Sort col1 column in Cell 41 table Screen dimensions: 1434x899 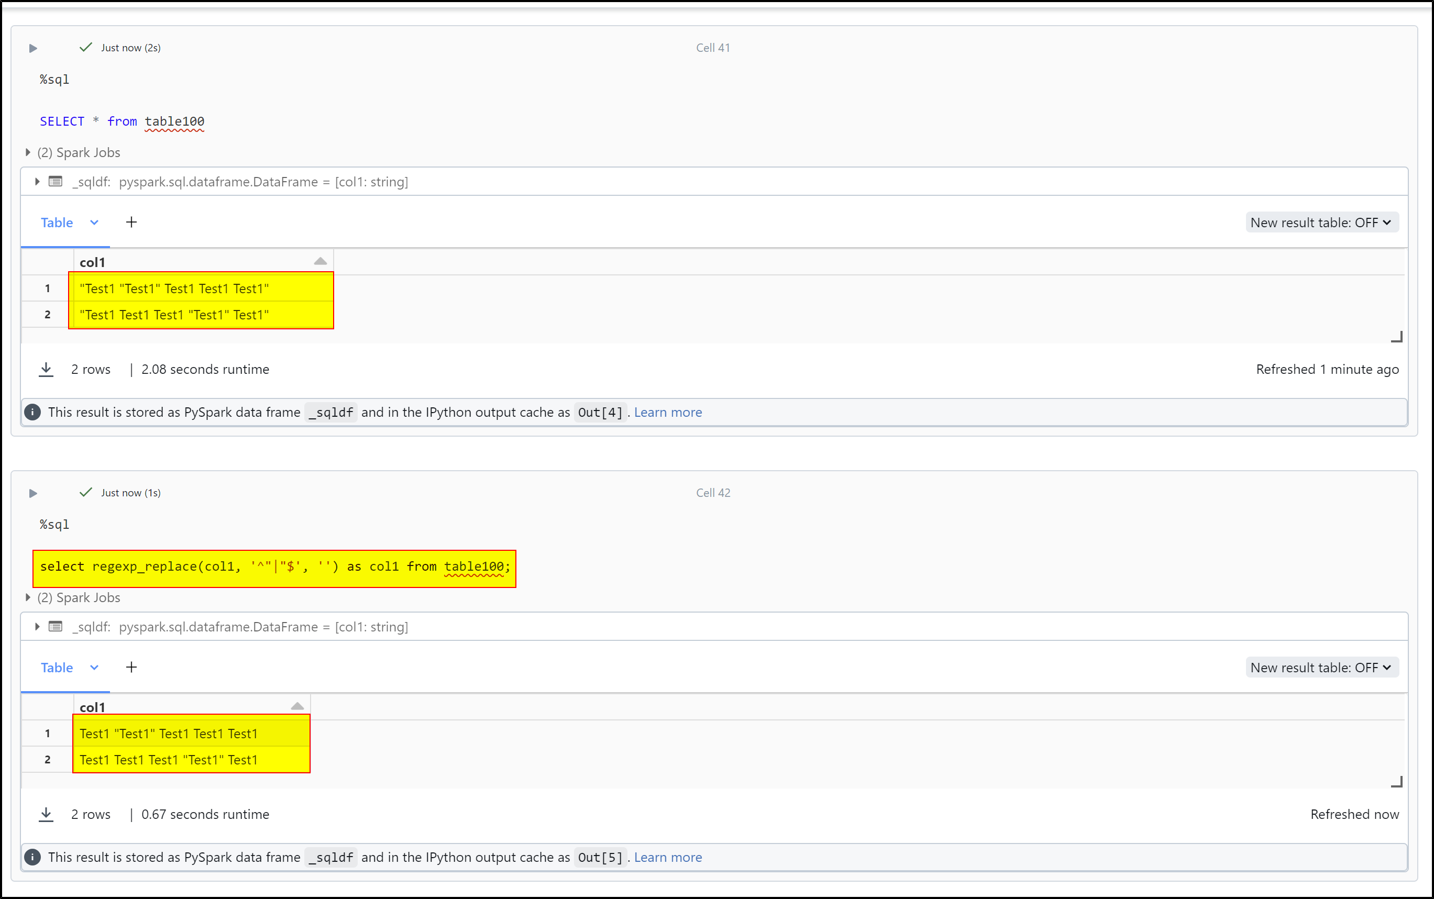[x=320, y=262]
